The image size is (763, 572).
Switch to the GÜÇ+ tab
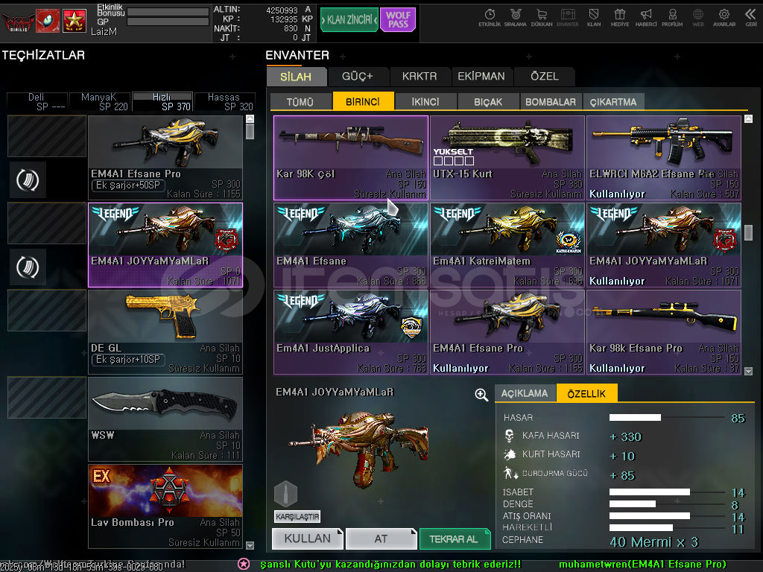(357, 77)
